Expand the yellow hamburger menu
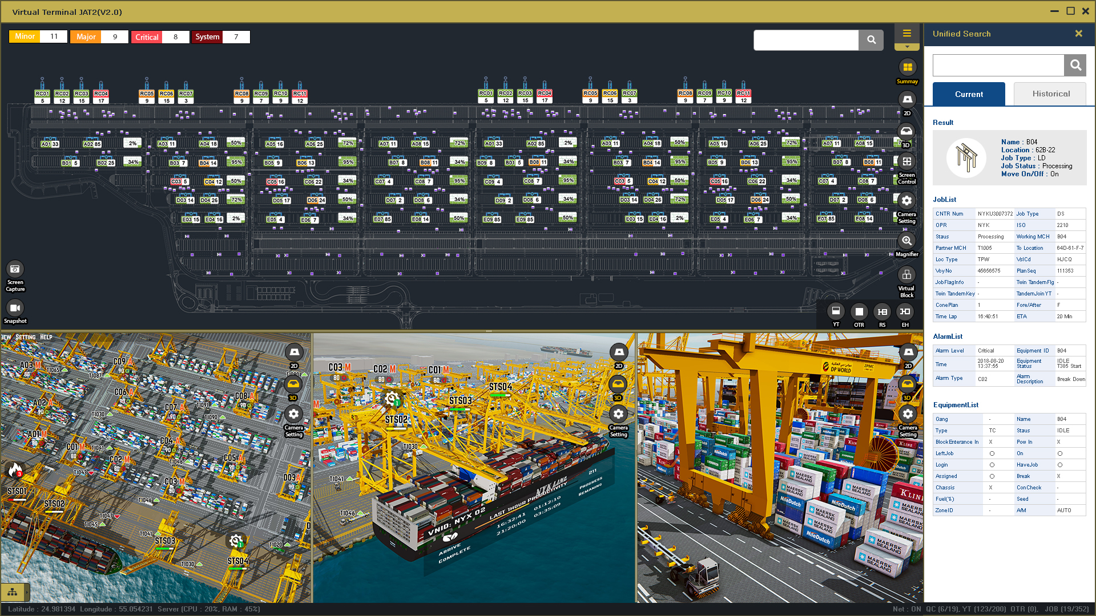 pyautogui.click(x=906, y=33)
